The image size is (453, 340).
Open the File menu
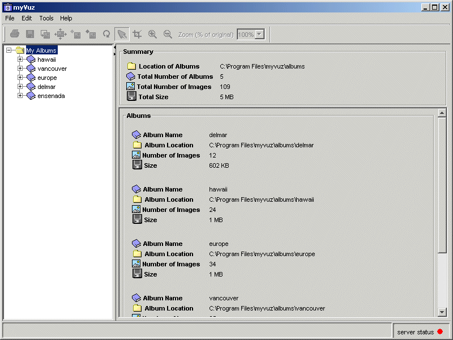[10, 18]
